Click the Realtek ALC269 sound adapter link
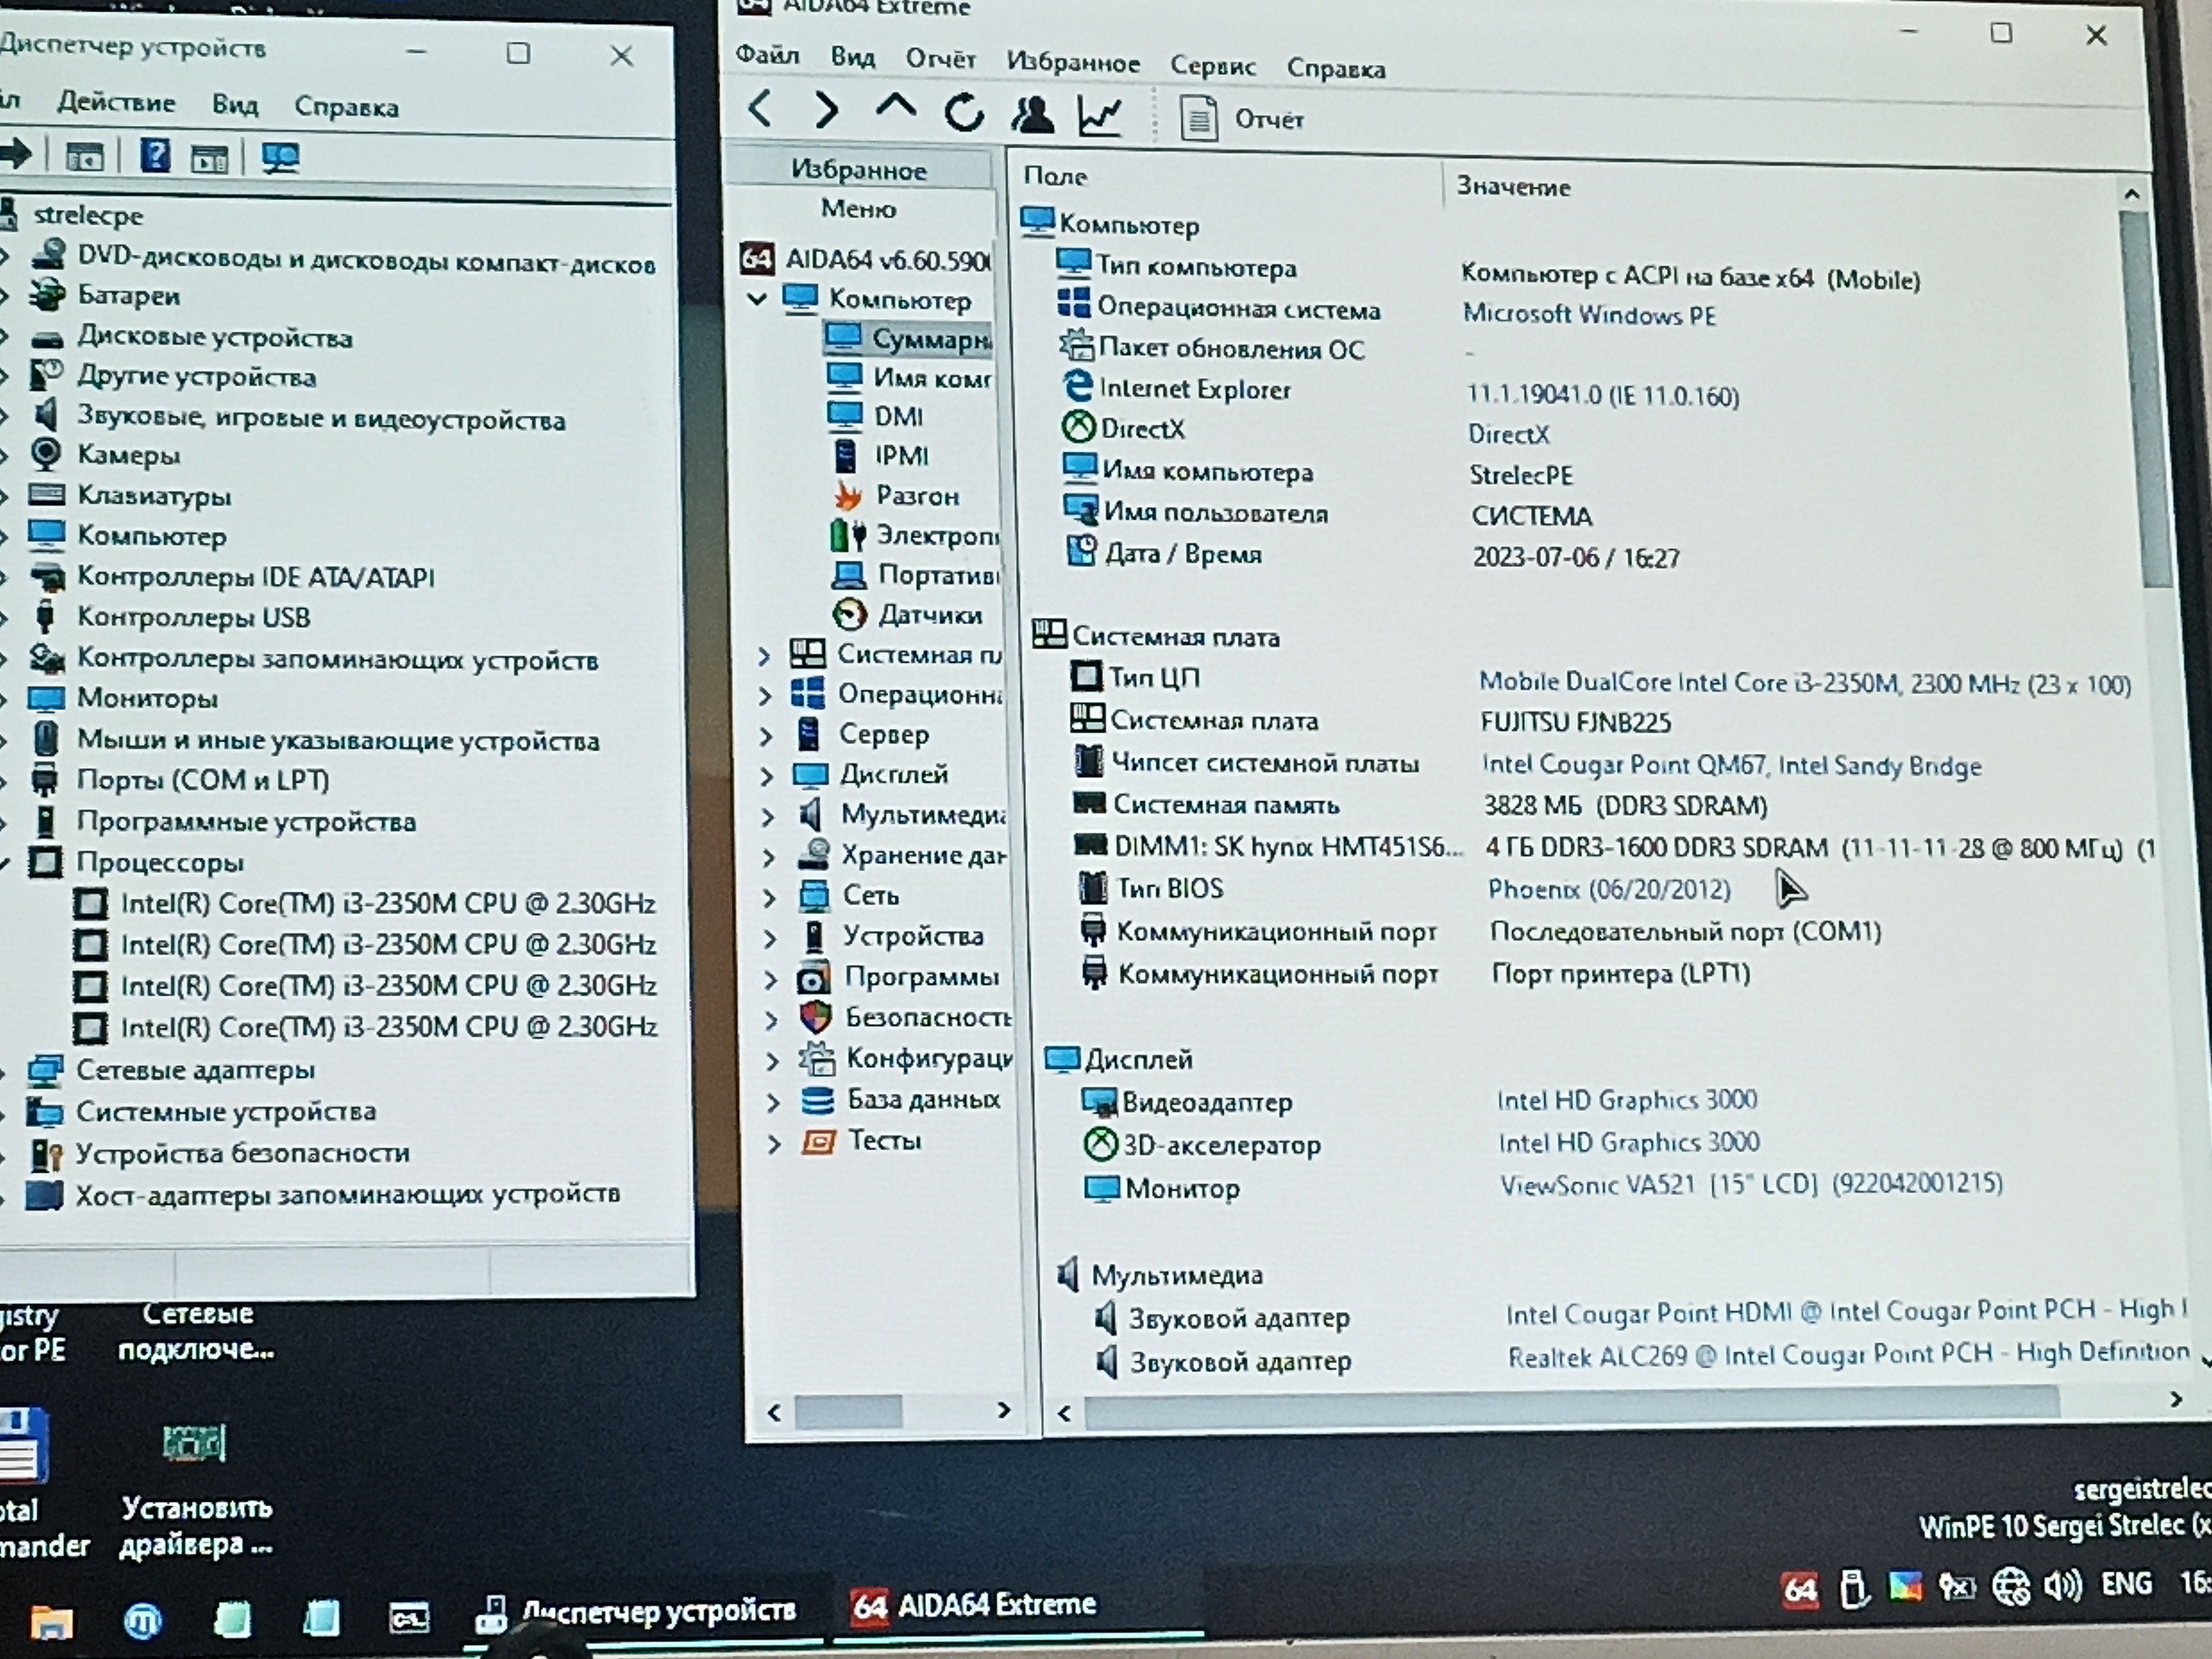The width and height of the screenshot is (2212, 1659). 1848,1355
